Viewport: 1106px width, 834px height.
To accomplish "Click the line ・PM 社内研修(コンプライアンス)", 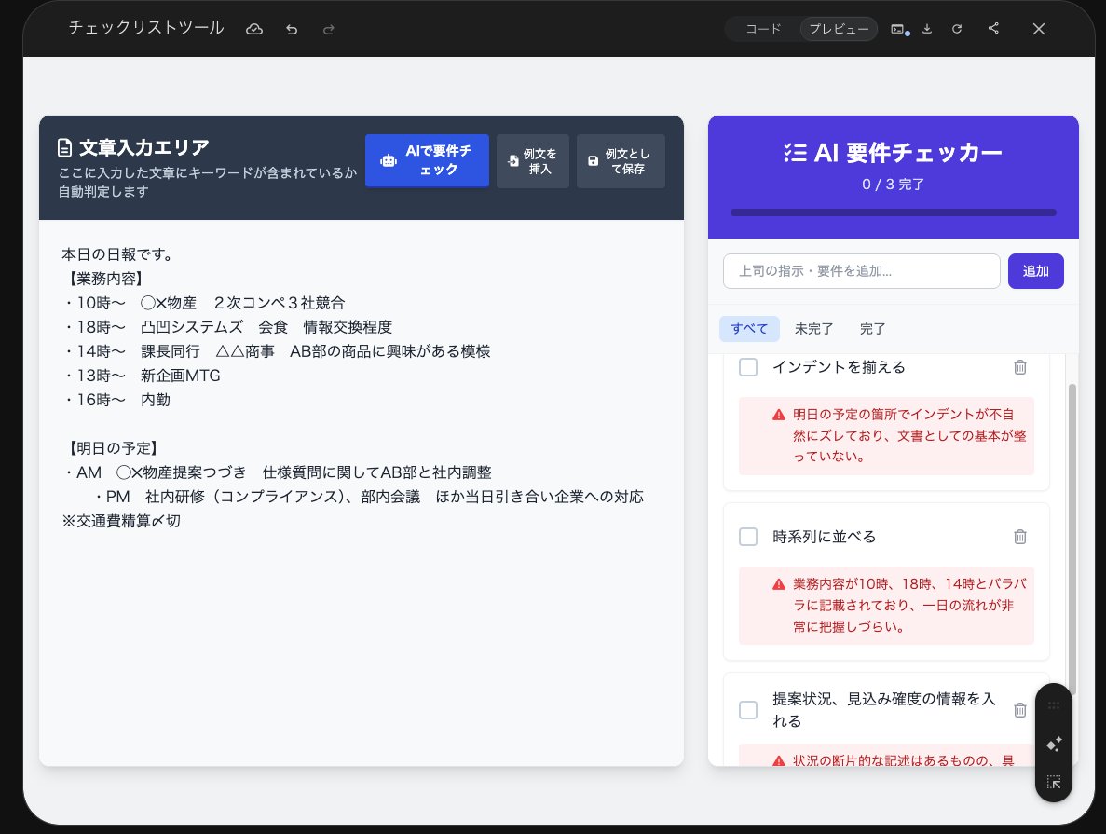I will coord(367,496).
